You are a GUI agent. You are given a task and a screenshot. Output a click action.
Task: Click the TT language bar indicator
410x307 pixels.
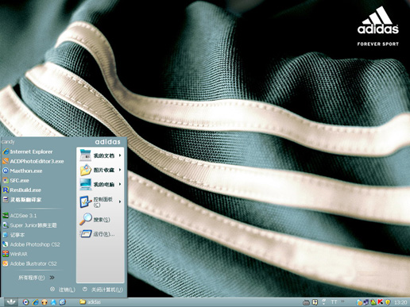coord(334,301)
